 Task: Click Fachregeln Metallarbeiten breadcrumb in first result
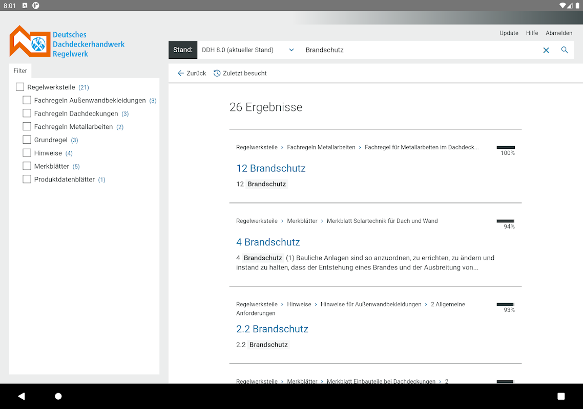pyautogui.click(x=321, y=147)
